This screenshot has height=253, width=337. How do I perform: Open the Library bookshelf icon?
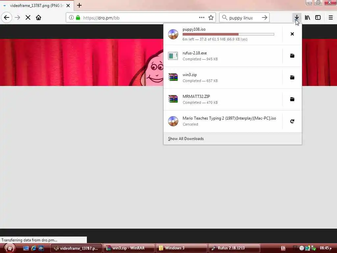tap(307, 18)
